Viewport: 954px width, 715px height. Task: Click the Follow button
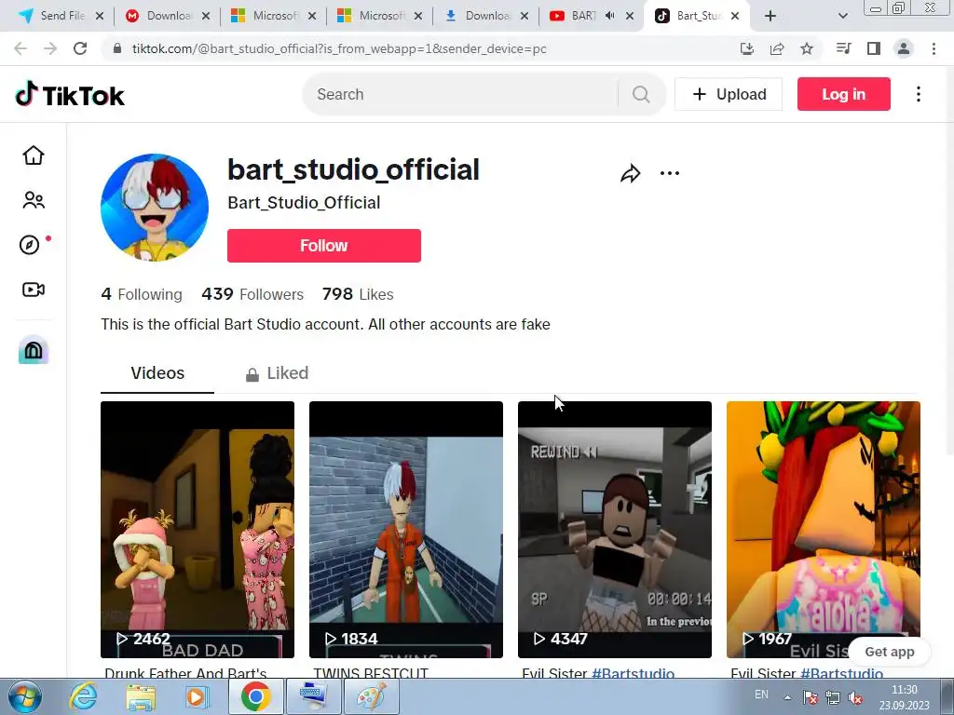point(323,246)
